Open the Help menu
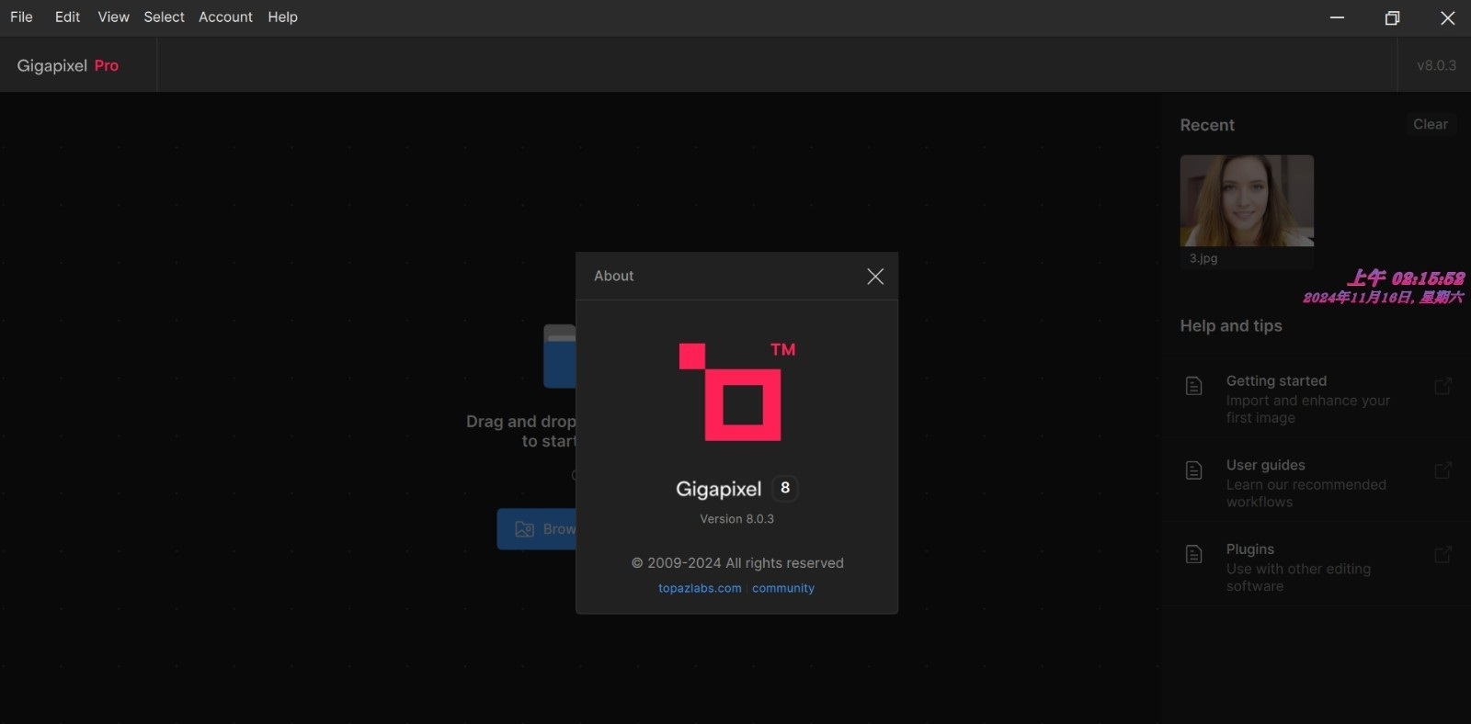The image size is (1471, 724). 282,17
